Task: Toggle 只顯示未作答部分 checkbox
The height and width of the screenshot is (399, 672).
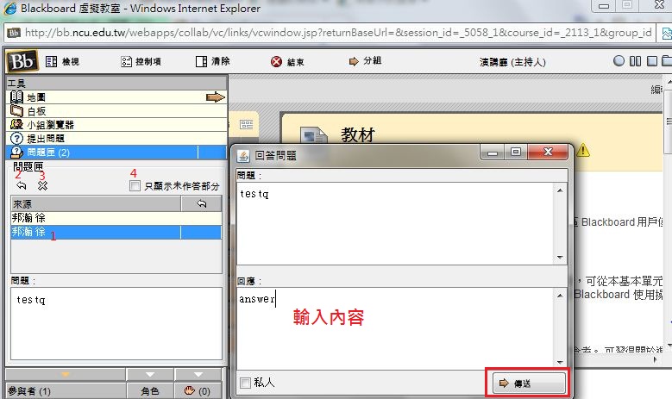Action: tap(135, 186)
